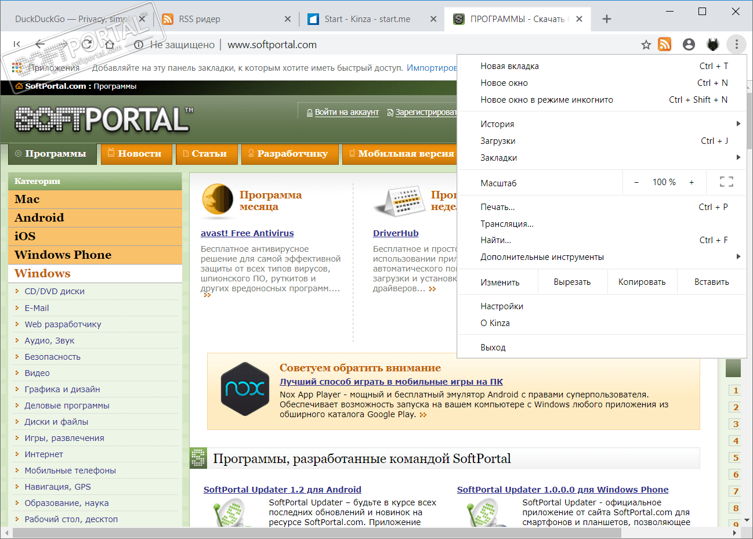The height and width of the screenshot is (539, 753).
Task: Close the ПРОГРАММЫ tab
Action: (579, 19)
